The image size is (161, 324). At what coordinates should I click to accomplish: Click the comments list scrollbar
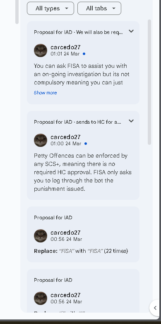coord(149,82)
